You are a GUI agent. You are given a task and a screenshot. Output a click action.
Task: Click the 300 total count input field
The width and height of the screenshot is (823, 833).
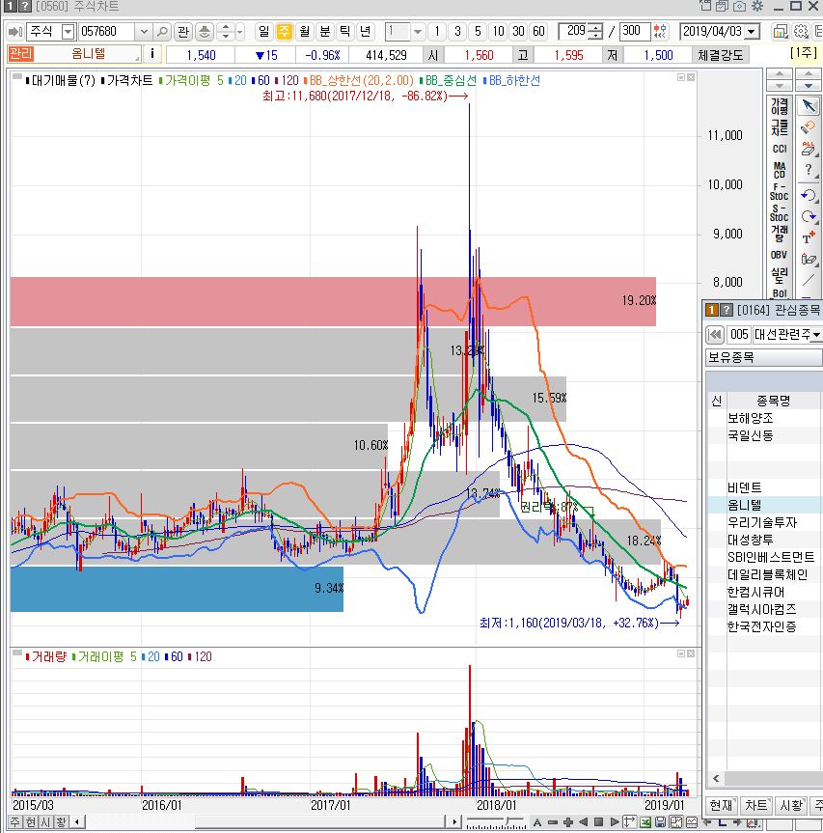pyautogui.click(x=635, y=31)
